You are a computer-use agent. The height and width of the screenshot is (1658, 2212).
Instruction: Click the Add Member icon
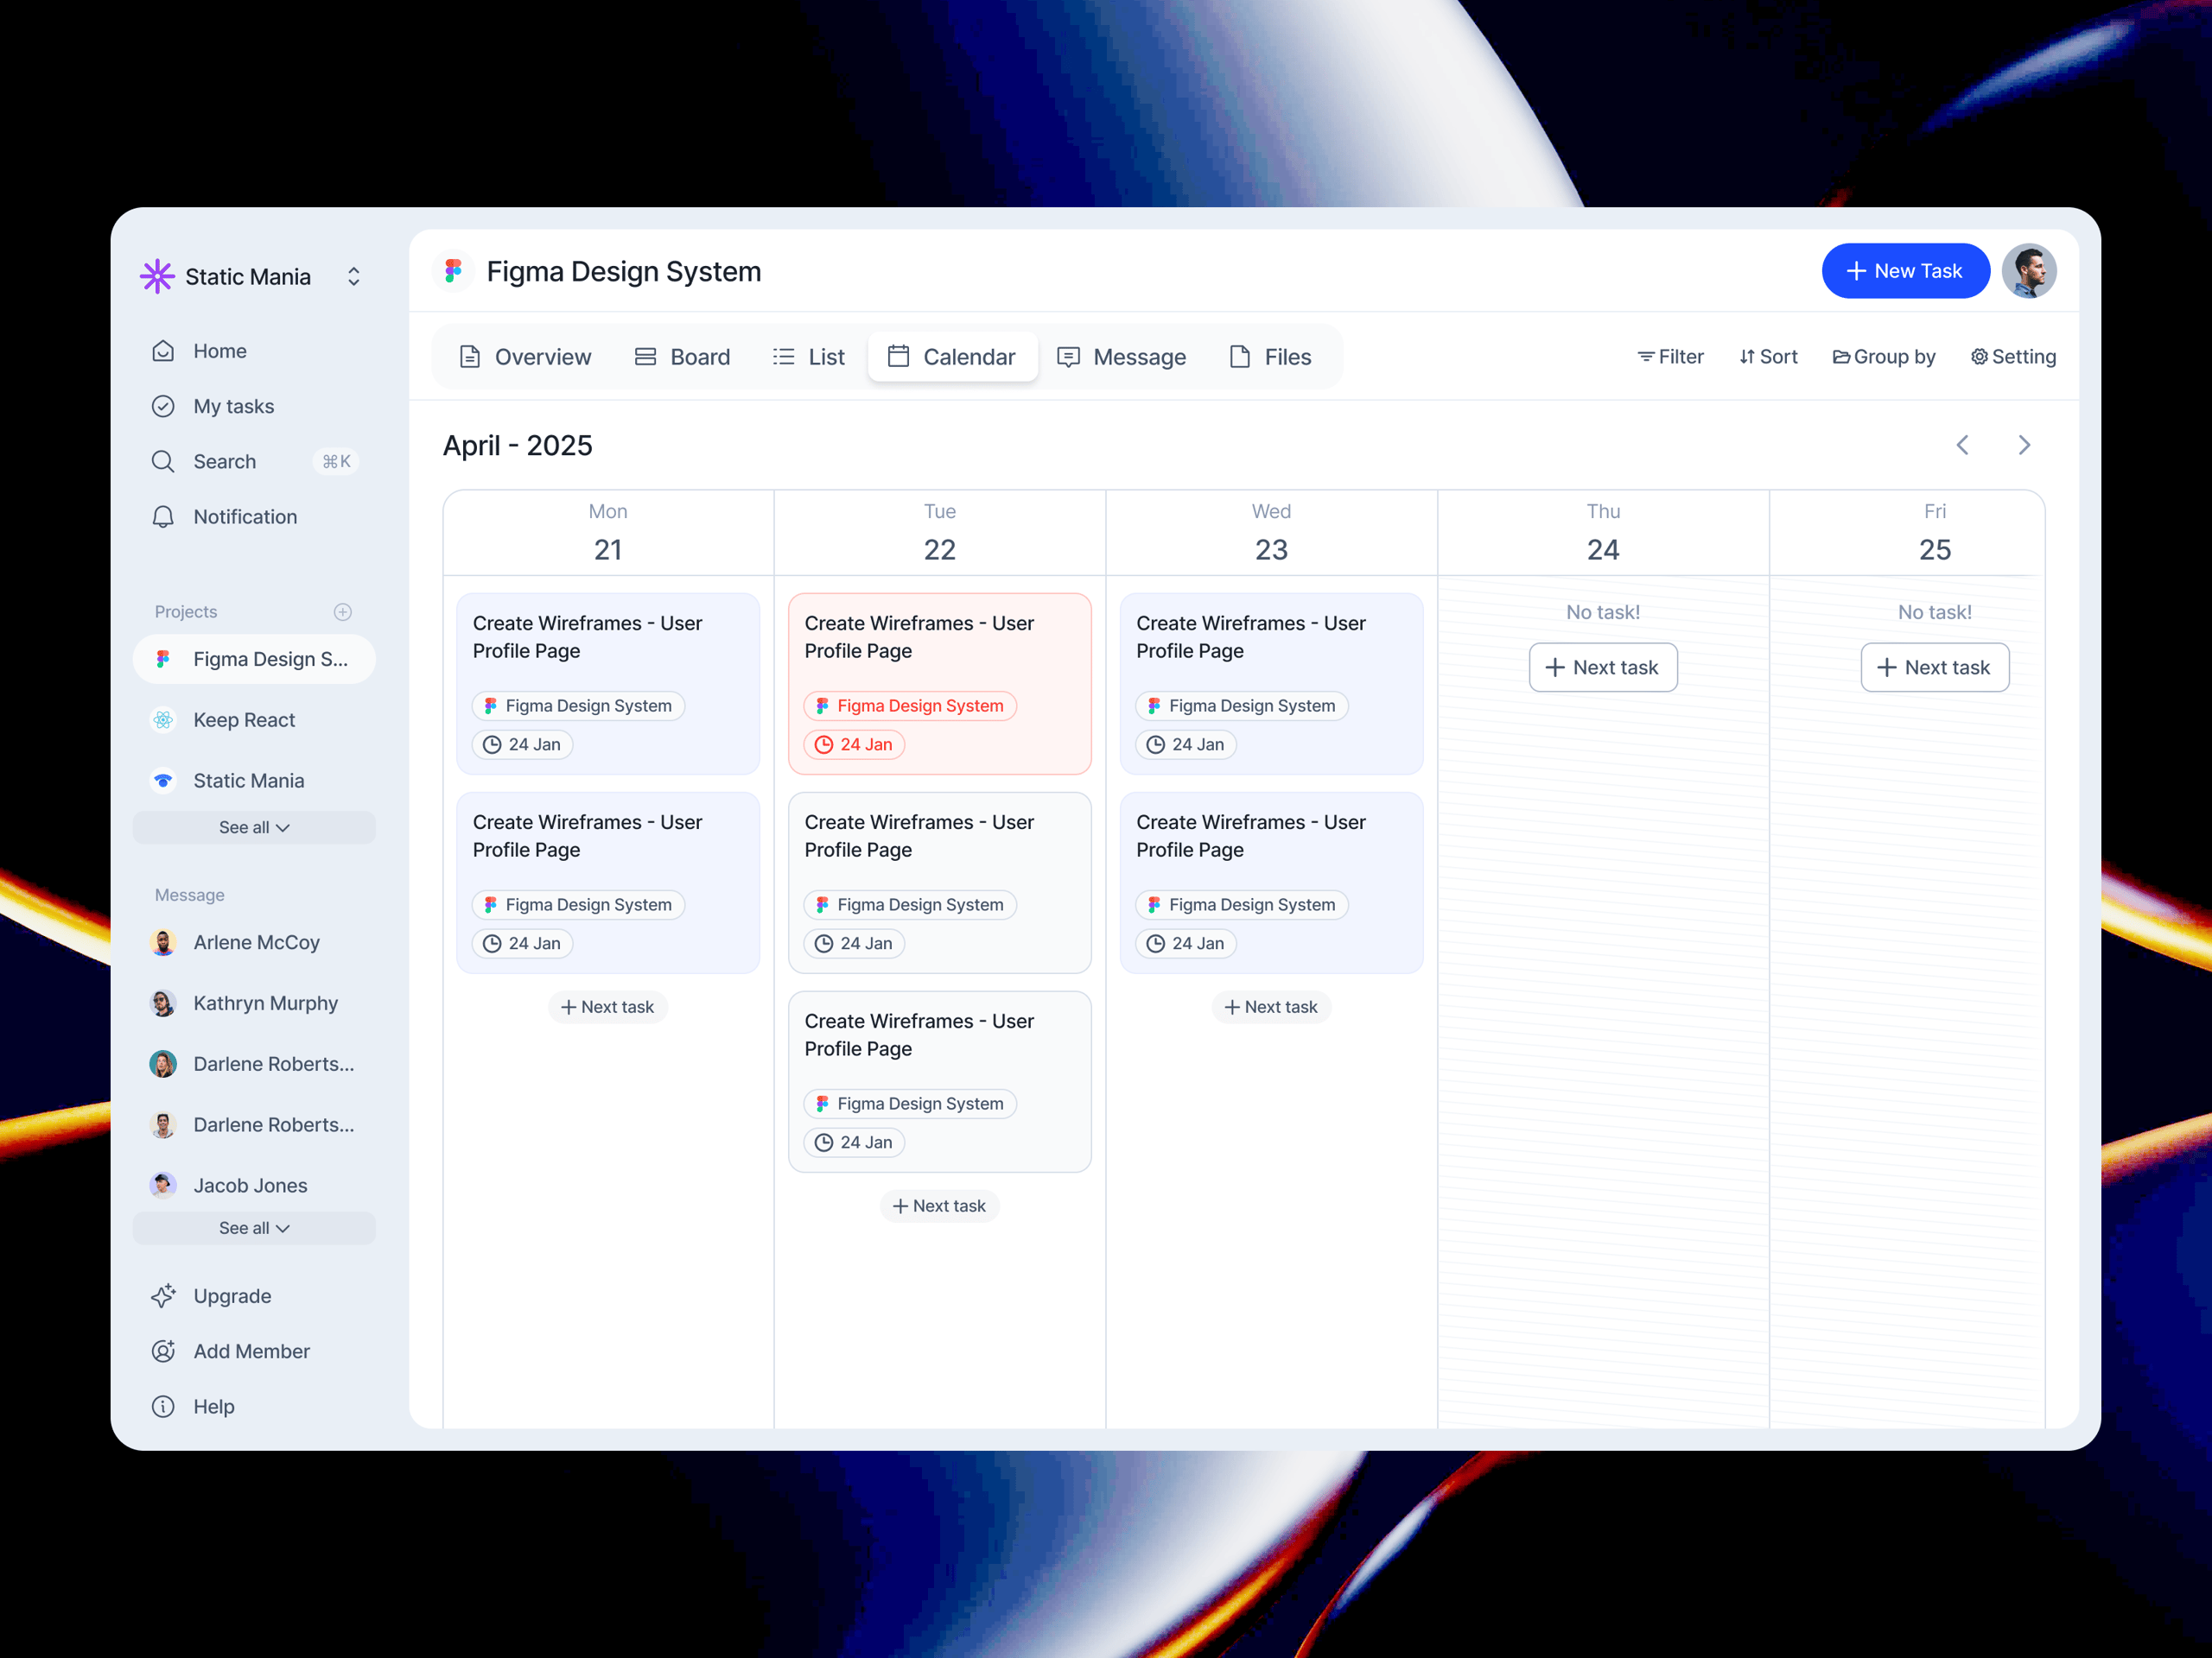[163, 1351]
